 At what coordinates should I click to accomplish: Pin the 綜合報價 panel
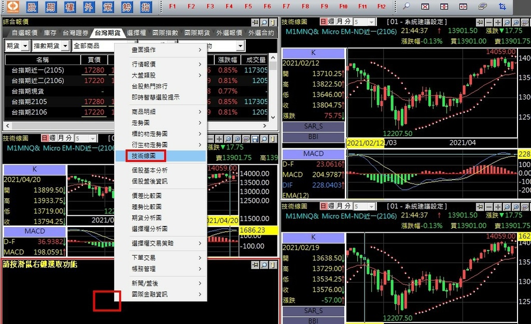255,22
